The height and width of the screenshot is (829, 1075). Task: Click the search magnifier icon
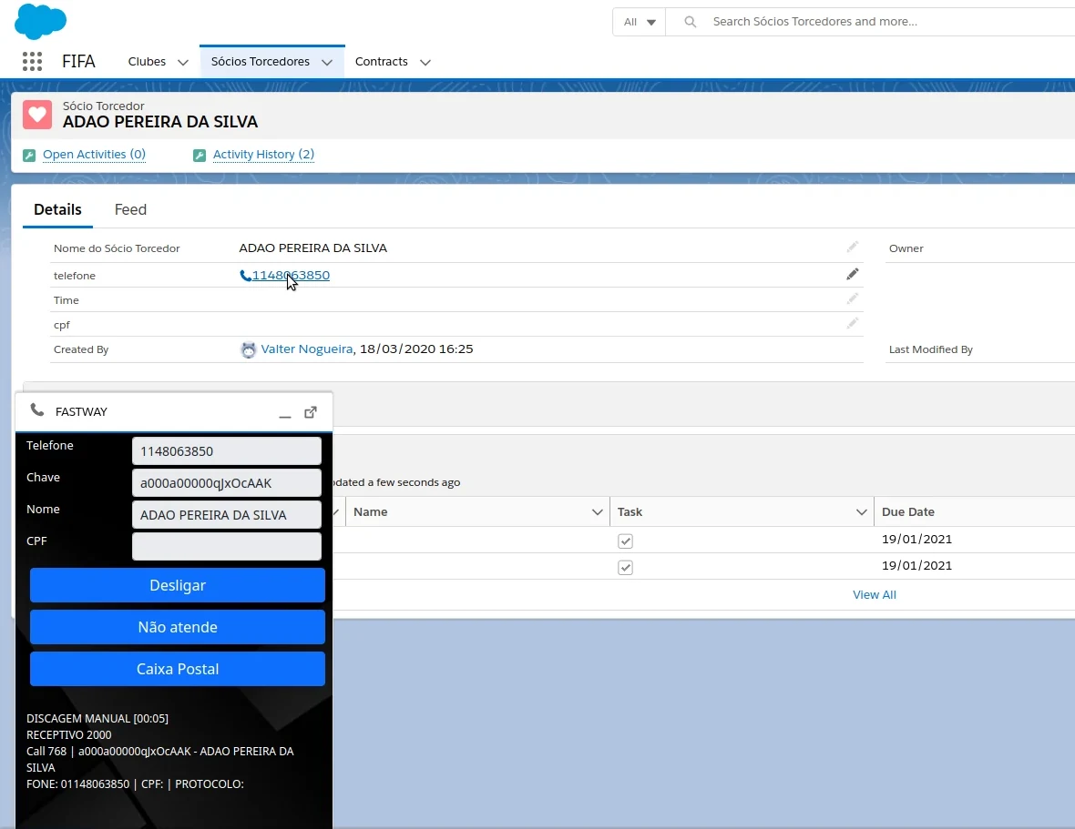[x=691, y=22]
